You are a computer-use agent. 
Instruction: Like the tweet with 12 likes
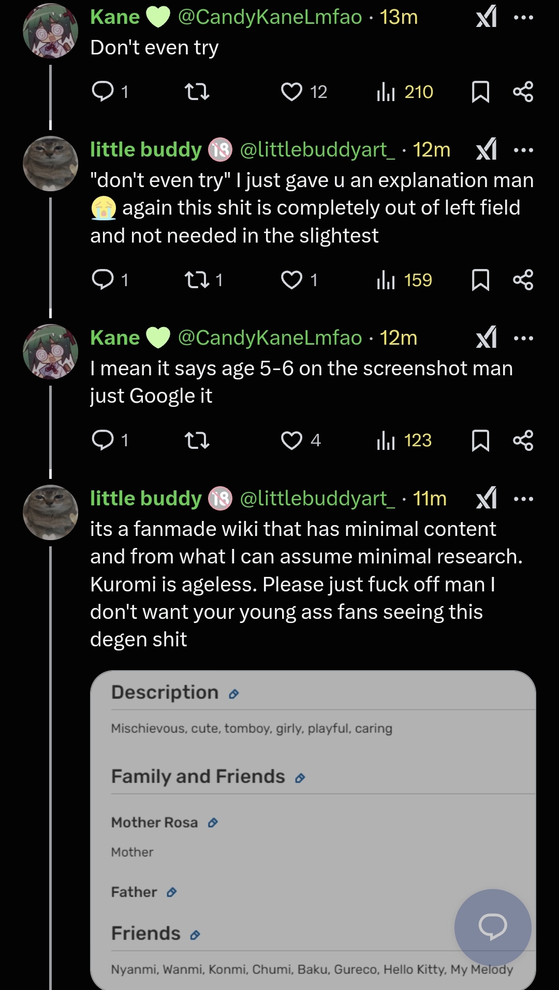pos(292,92)
